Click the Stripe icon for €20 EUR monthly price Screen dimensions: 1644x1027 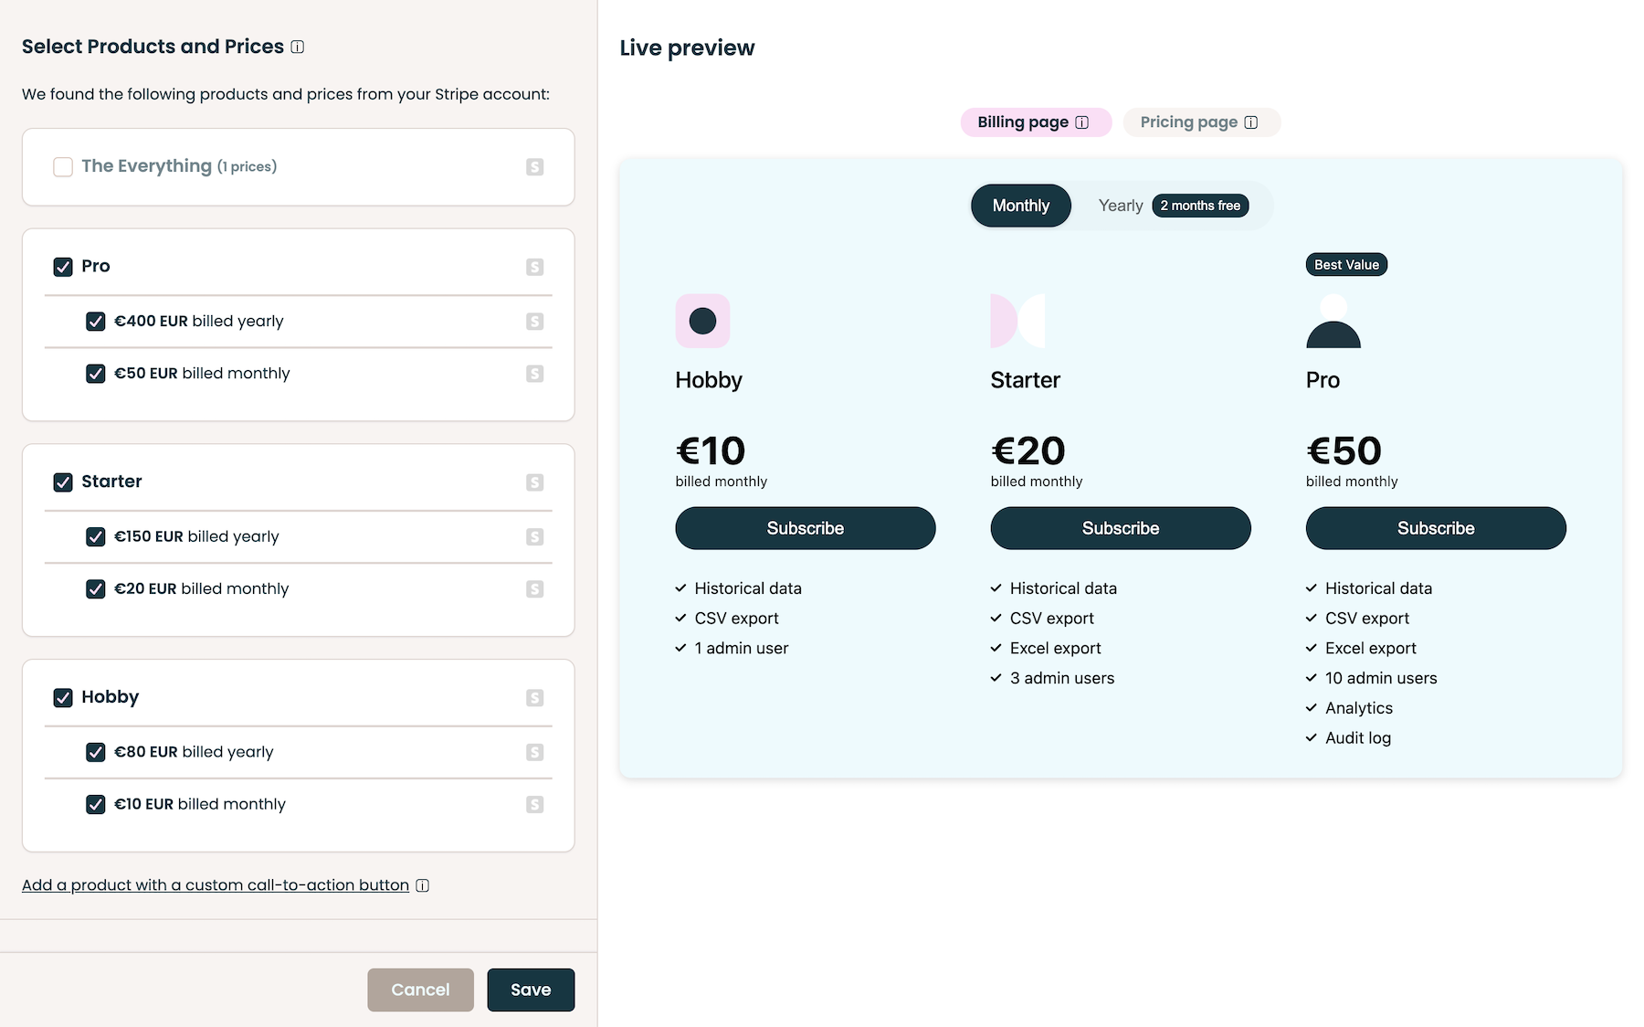tap(534, 588)
